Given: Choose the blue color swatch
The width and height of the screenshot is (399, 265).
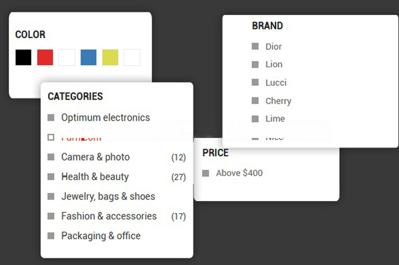Looking at the screenshot, I should [x=88, y=57].
